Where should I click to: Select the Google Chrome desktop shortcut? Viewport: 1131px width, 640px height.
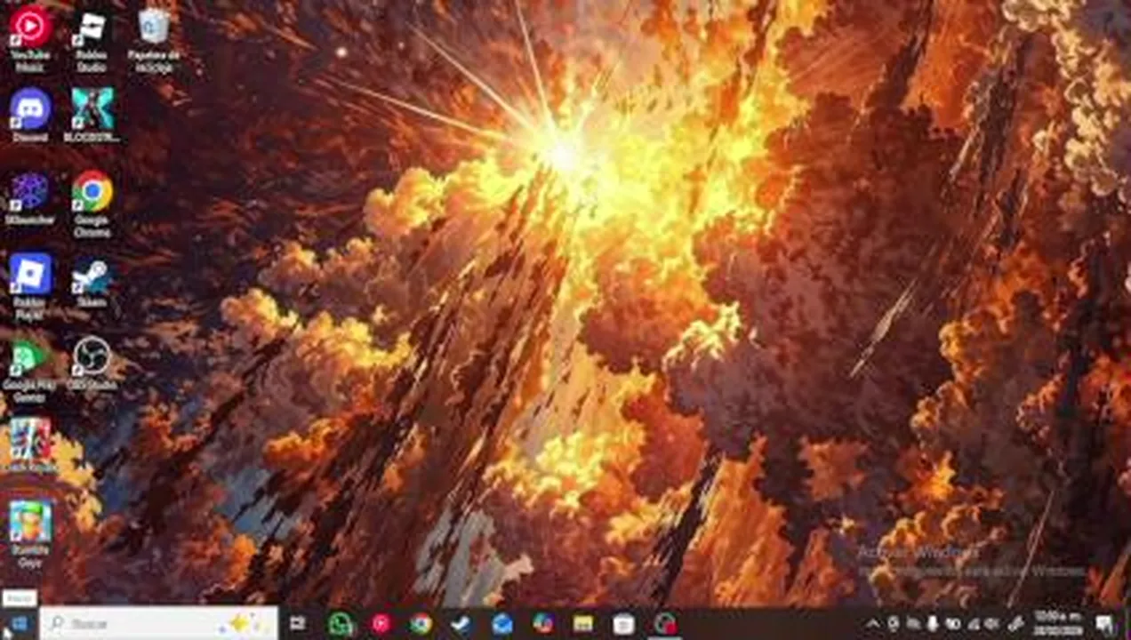pos(92,204)
